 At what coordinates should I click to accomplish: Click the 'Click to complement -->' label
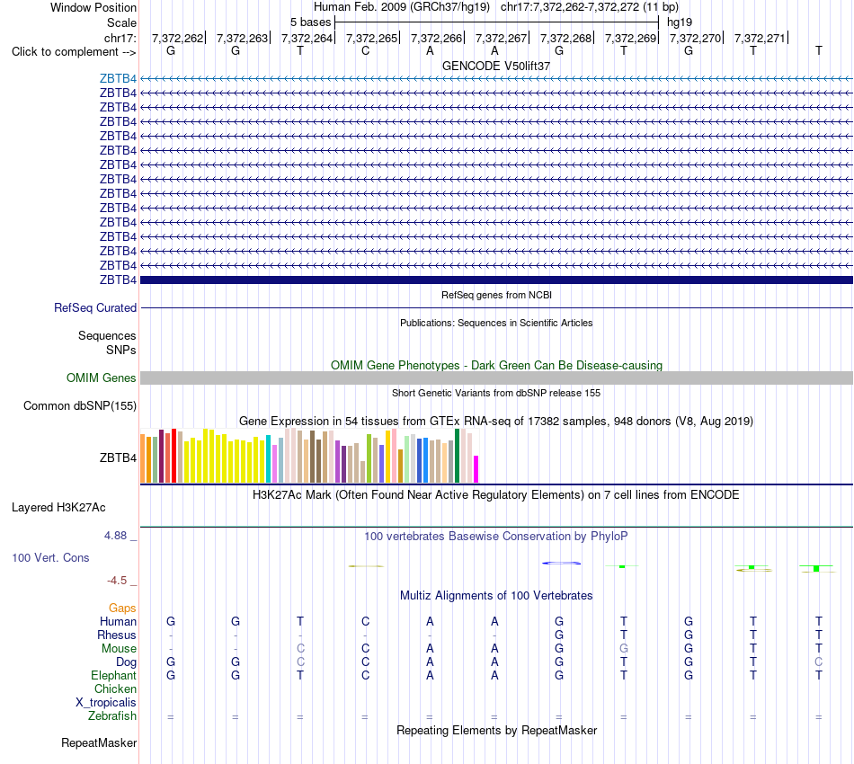pos(74,52)
